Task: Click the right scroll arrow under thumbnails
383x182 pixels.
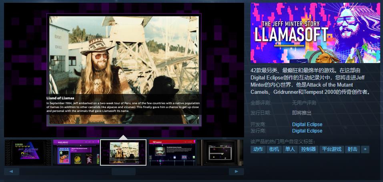Action: tap(236, 172)
